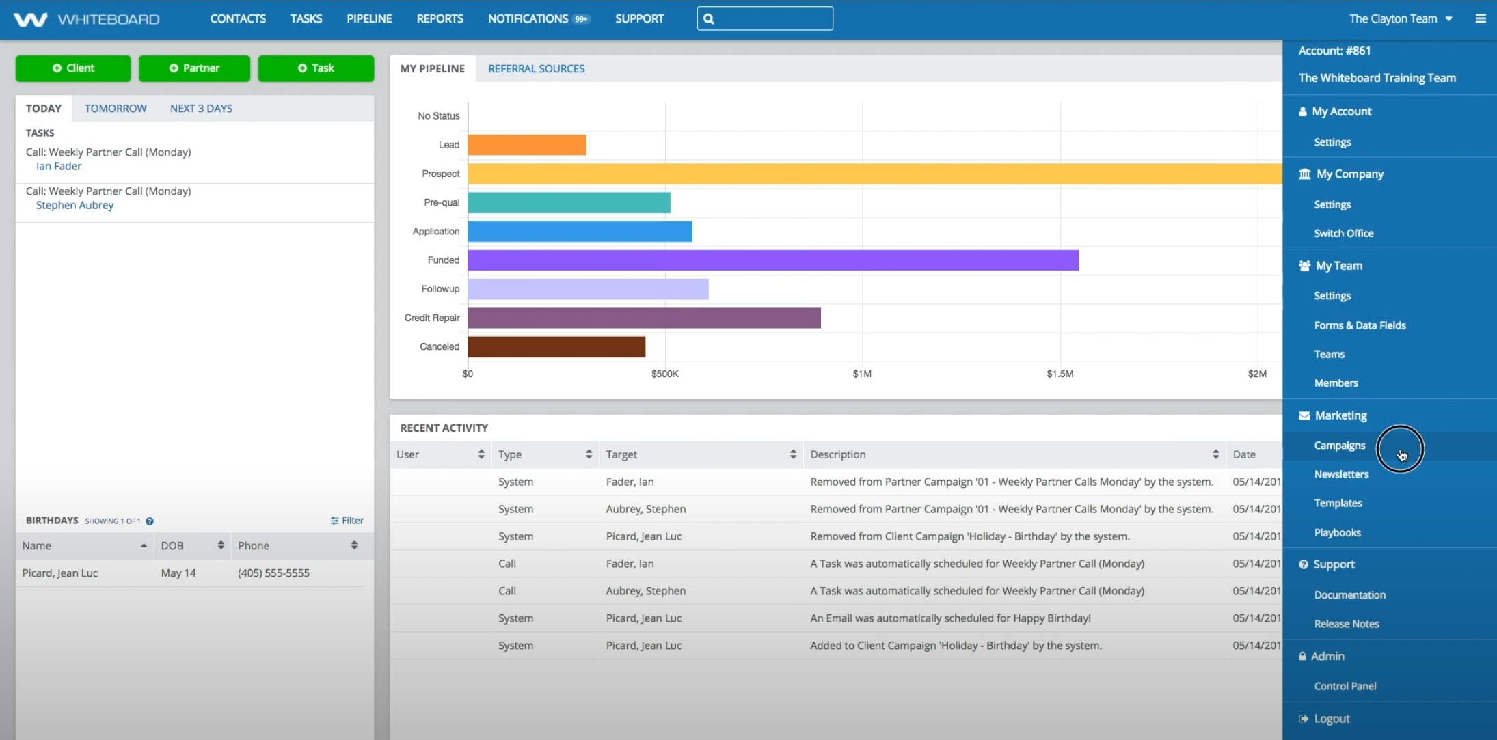Viewport: 1497px width, 740px height.
Task: Click the My Account user icon
Action: click(x=1303, y=111)
